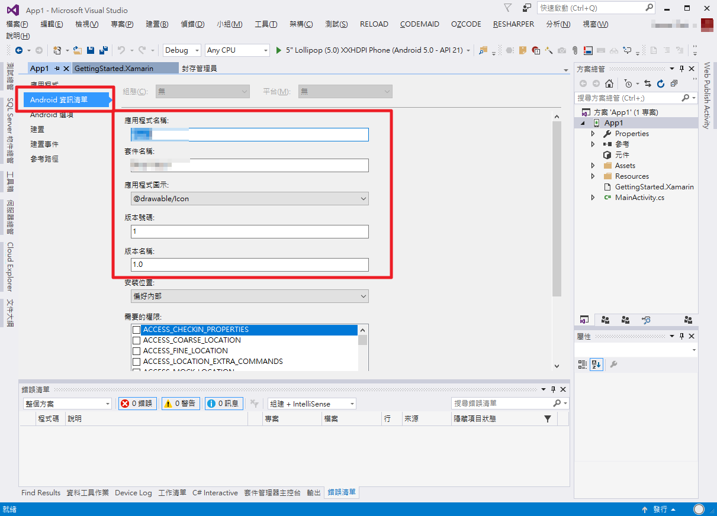Click the Sync with Active Document icon
This screenshot has height=516, width=717.
[x=648, y=84]
